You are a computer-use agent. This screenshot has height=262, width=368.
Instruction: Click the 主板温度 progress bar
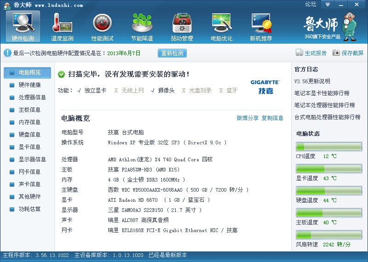tap(329, 213)
